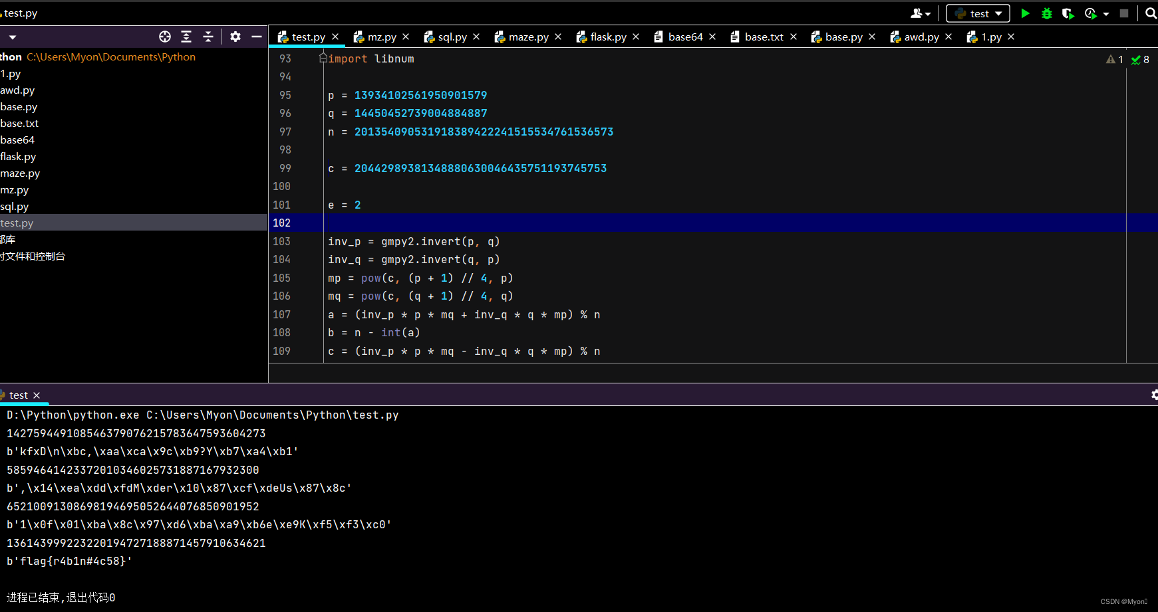This screenshot has height=612, width=1158.
Task: Launch the profiler with the clock icon
Action: click(x=1089, y=13)
